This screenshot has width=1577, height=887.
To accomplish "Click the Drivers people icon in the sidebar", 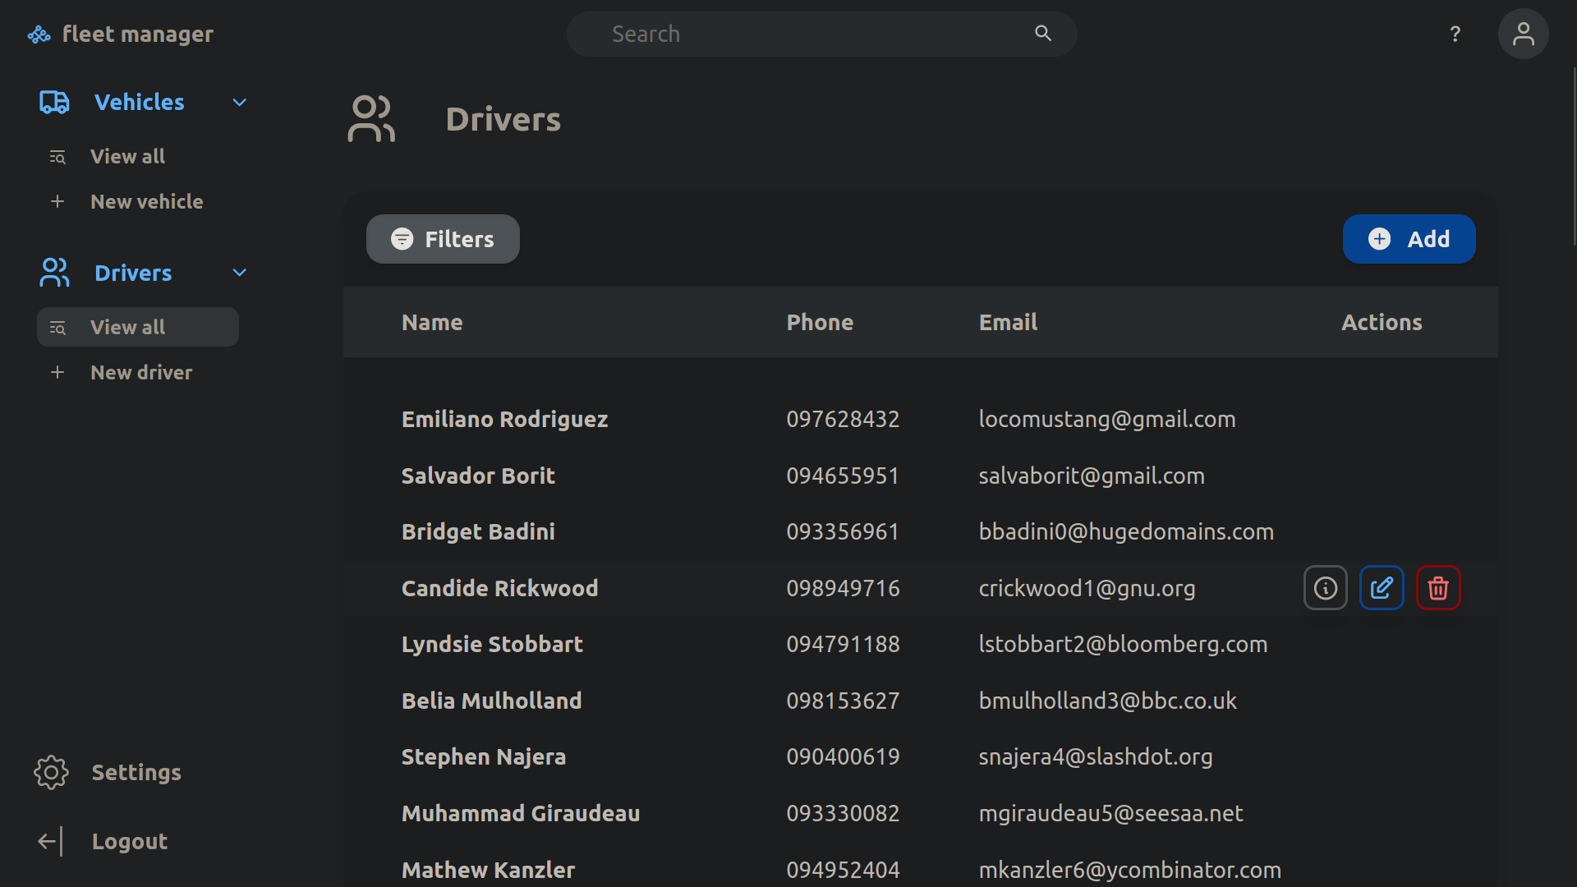I will click(x=53, y=272).
